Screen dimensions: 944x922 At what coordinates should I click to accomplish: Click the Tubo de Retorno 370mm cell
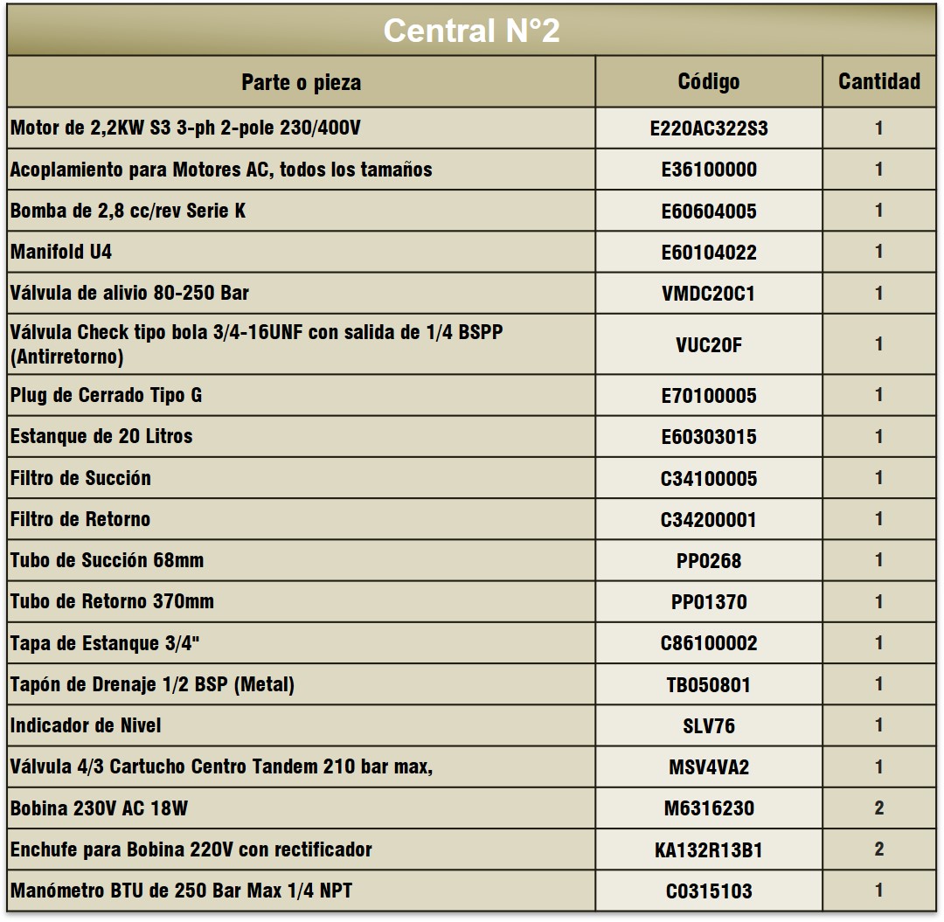point(301,601)
